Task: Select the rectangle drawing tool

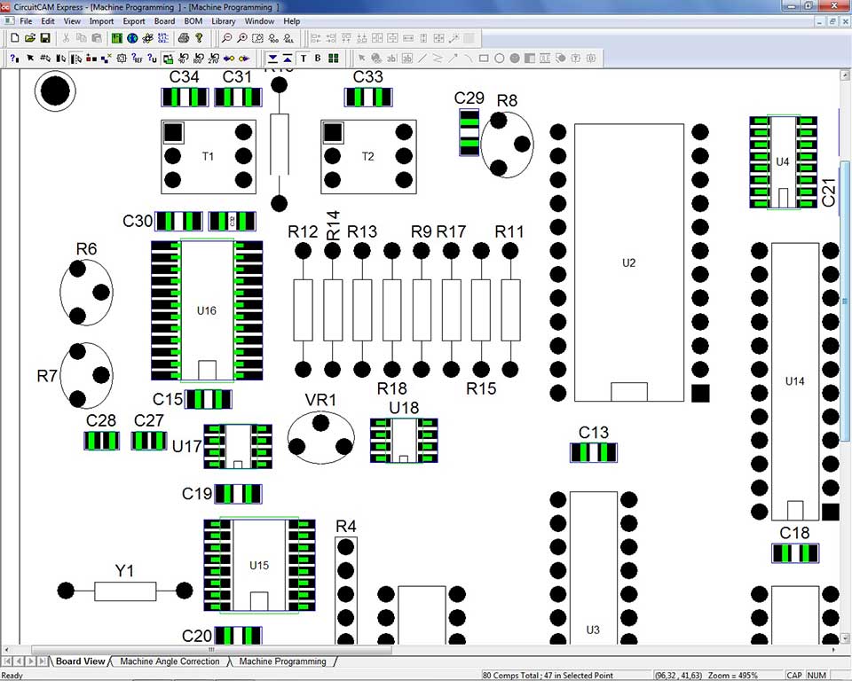Action: coord(484,59)
